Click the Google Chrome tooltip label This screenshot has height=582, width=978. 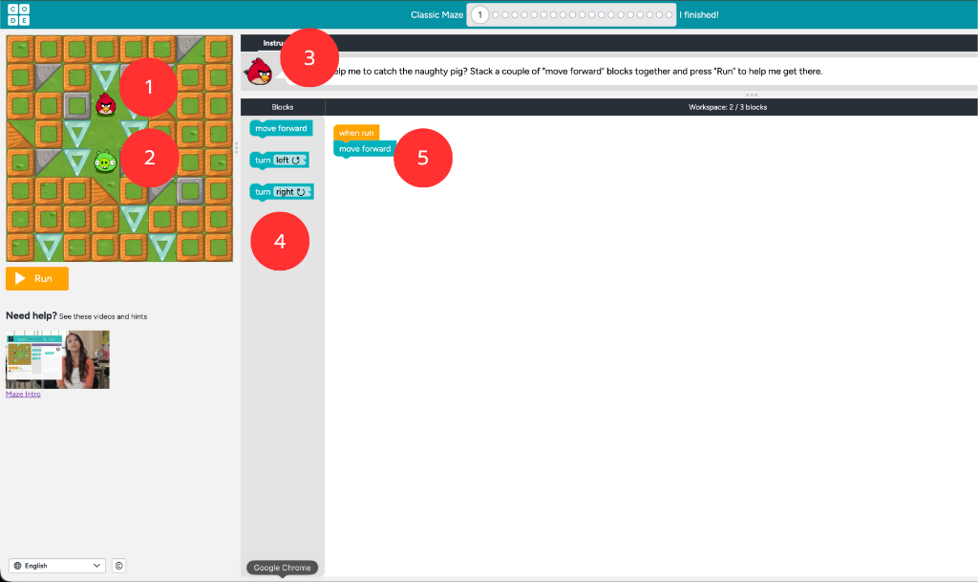click(x=282, y=568)
